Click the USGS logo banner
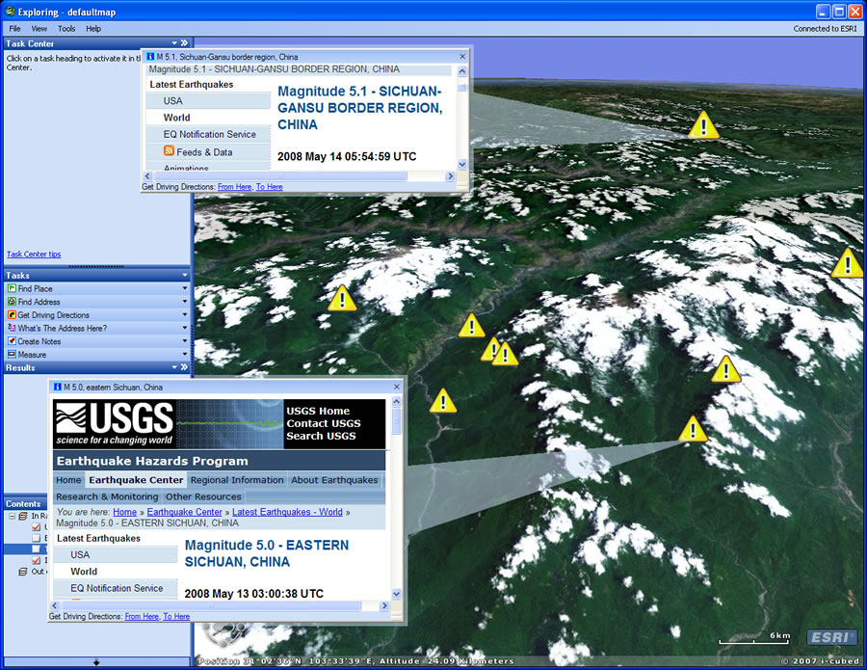The image size is (867, 670). pos(115,424)
